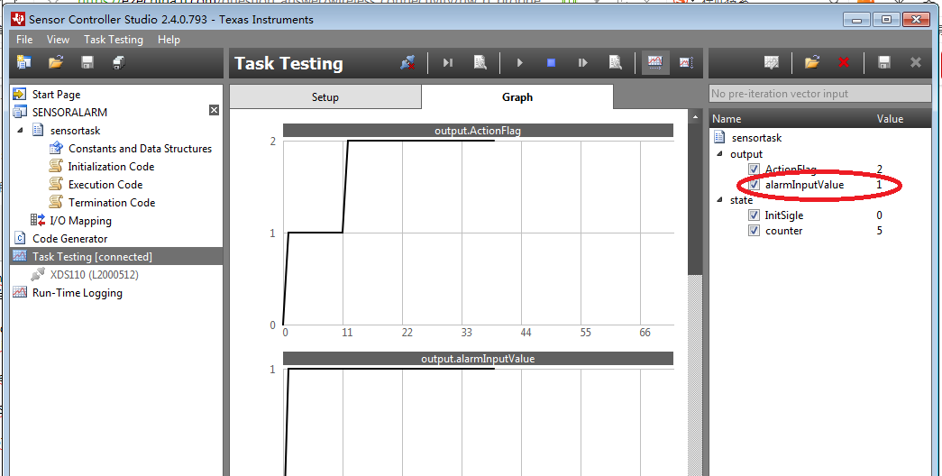Click the grey save icon in right toolbar
The image size is (942, 476).
[x=883, y=62]
